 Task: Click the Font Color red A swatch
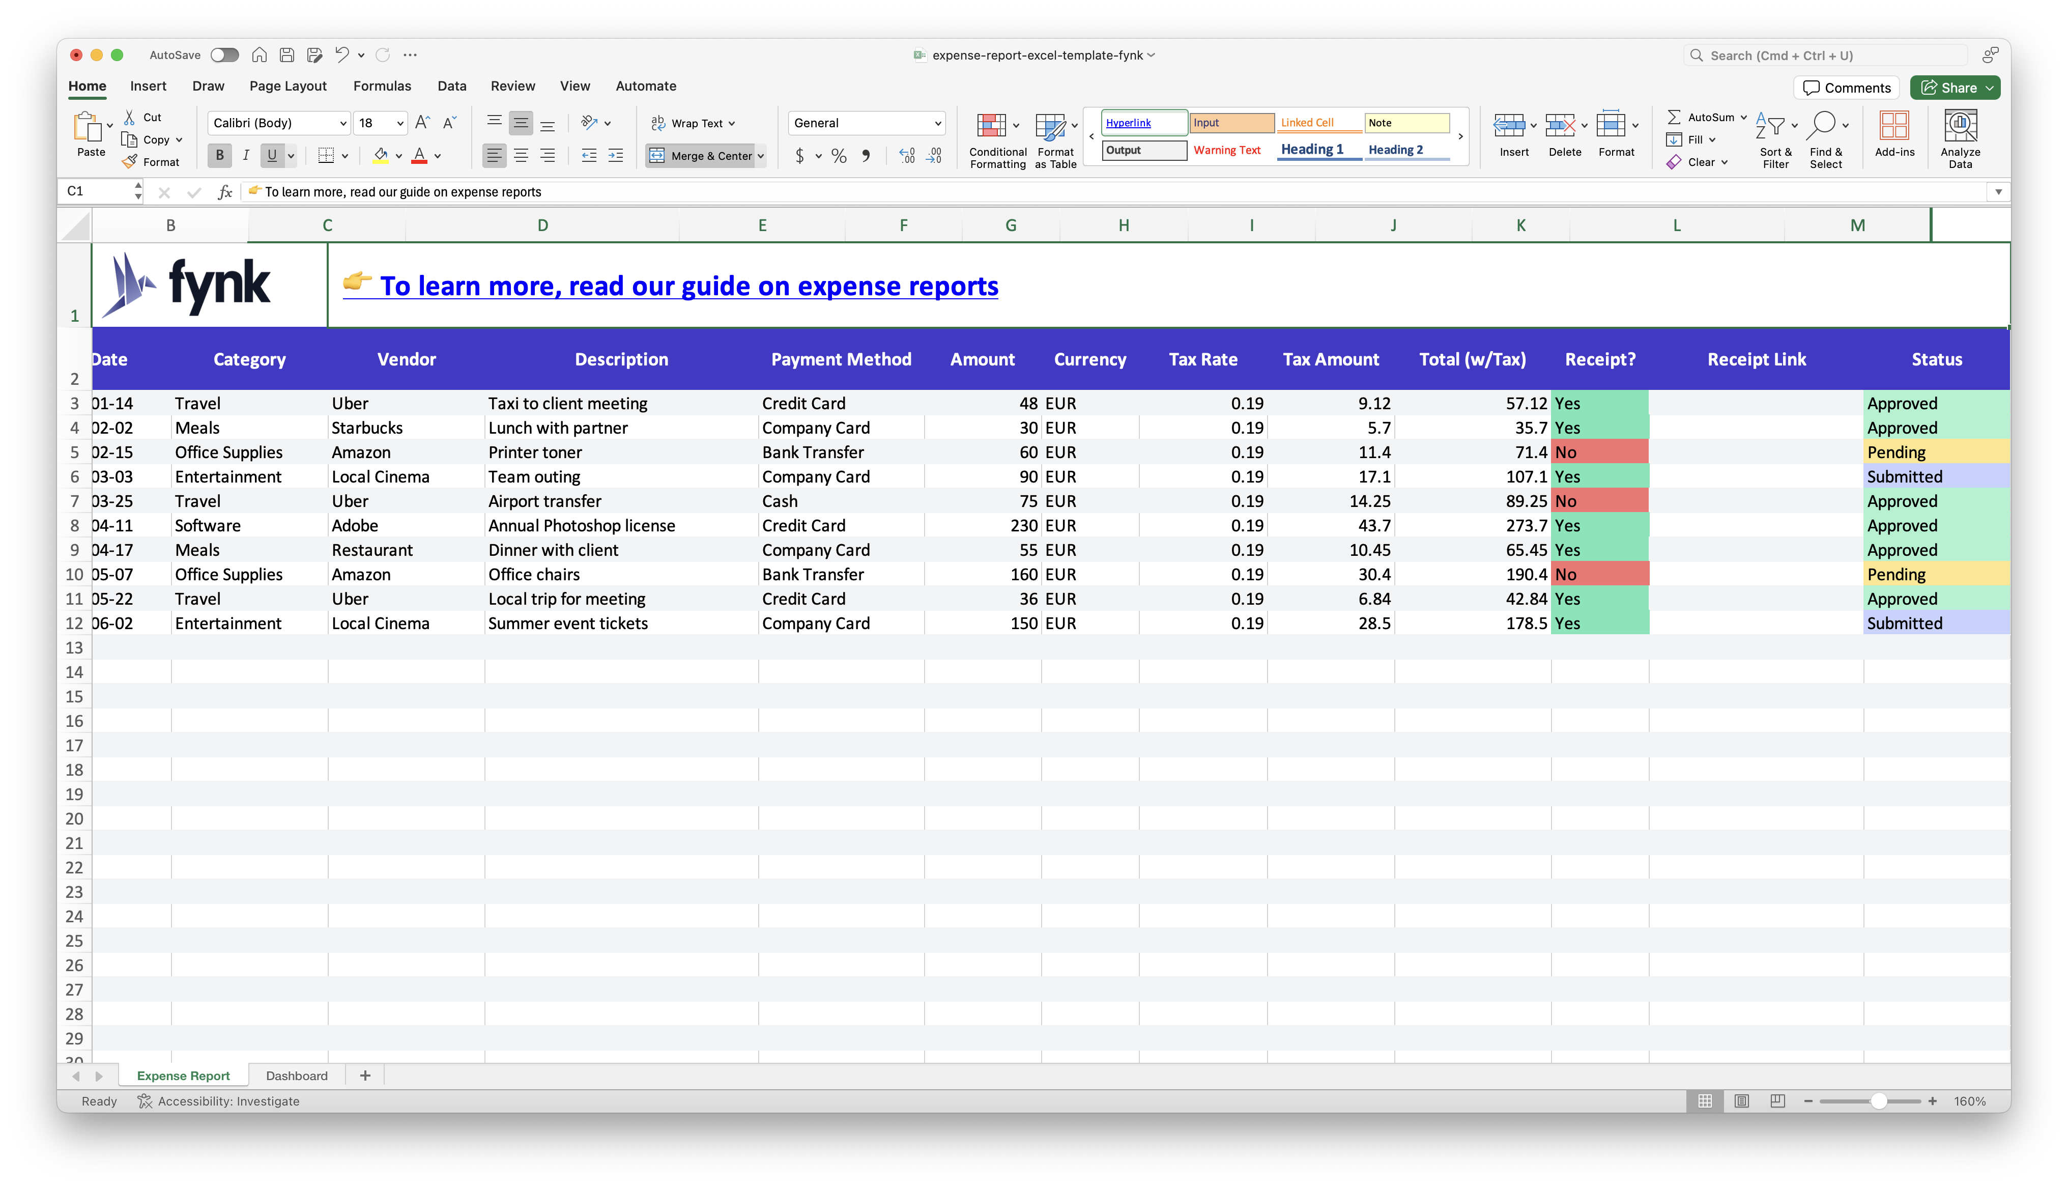point(420,155)
